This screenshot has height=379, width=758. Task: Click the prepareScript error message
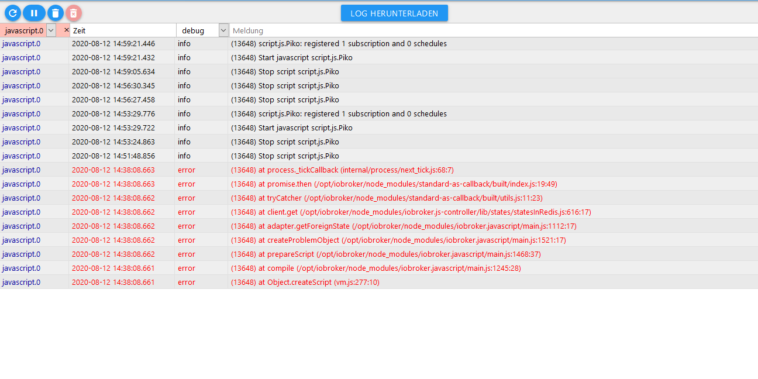[385, 254]
